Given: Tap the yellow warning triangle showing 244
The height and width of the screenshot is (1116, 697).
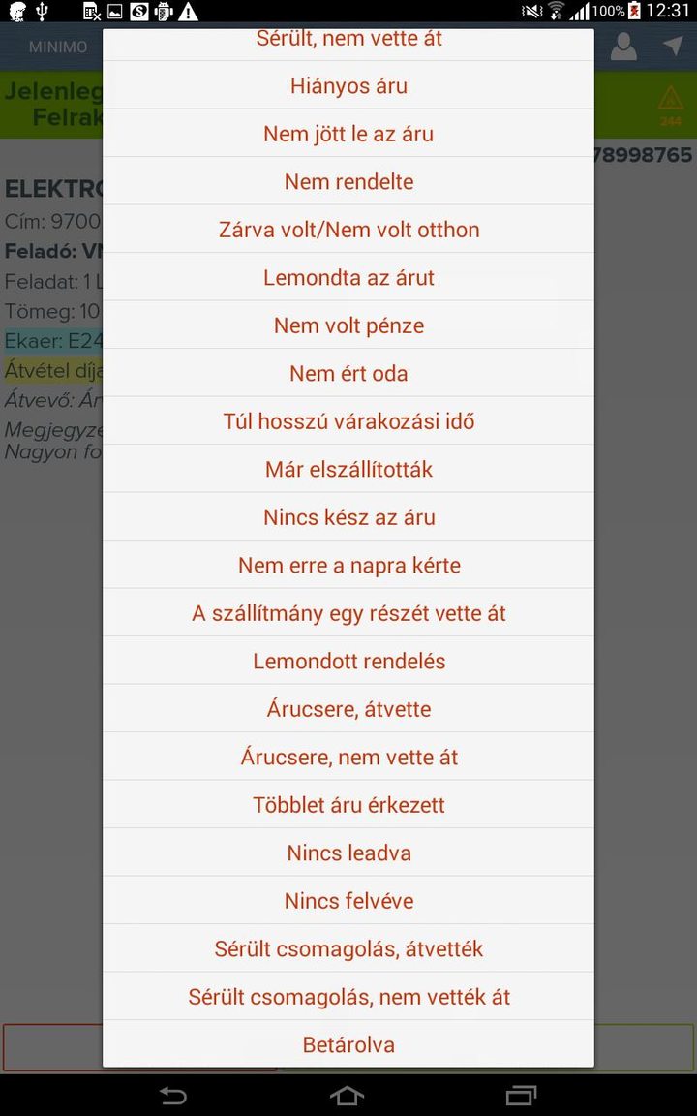Looking at the screenshot, I should pos(672,105).
